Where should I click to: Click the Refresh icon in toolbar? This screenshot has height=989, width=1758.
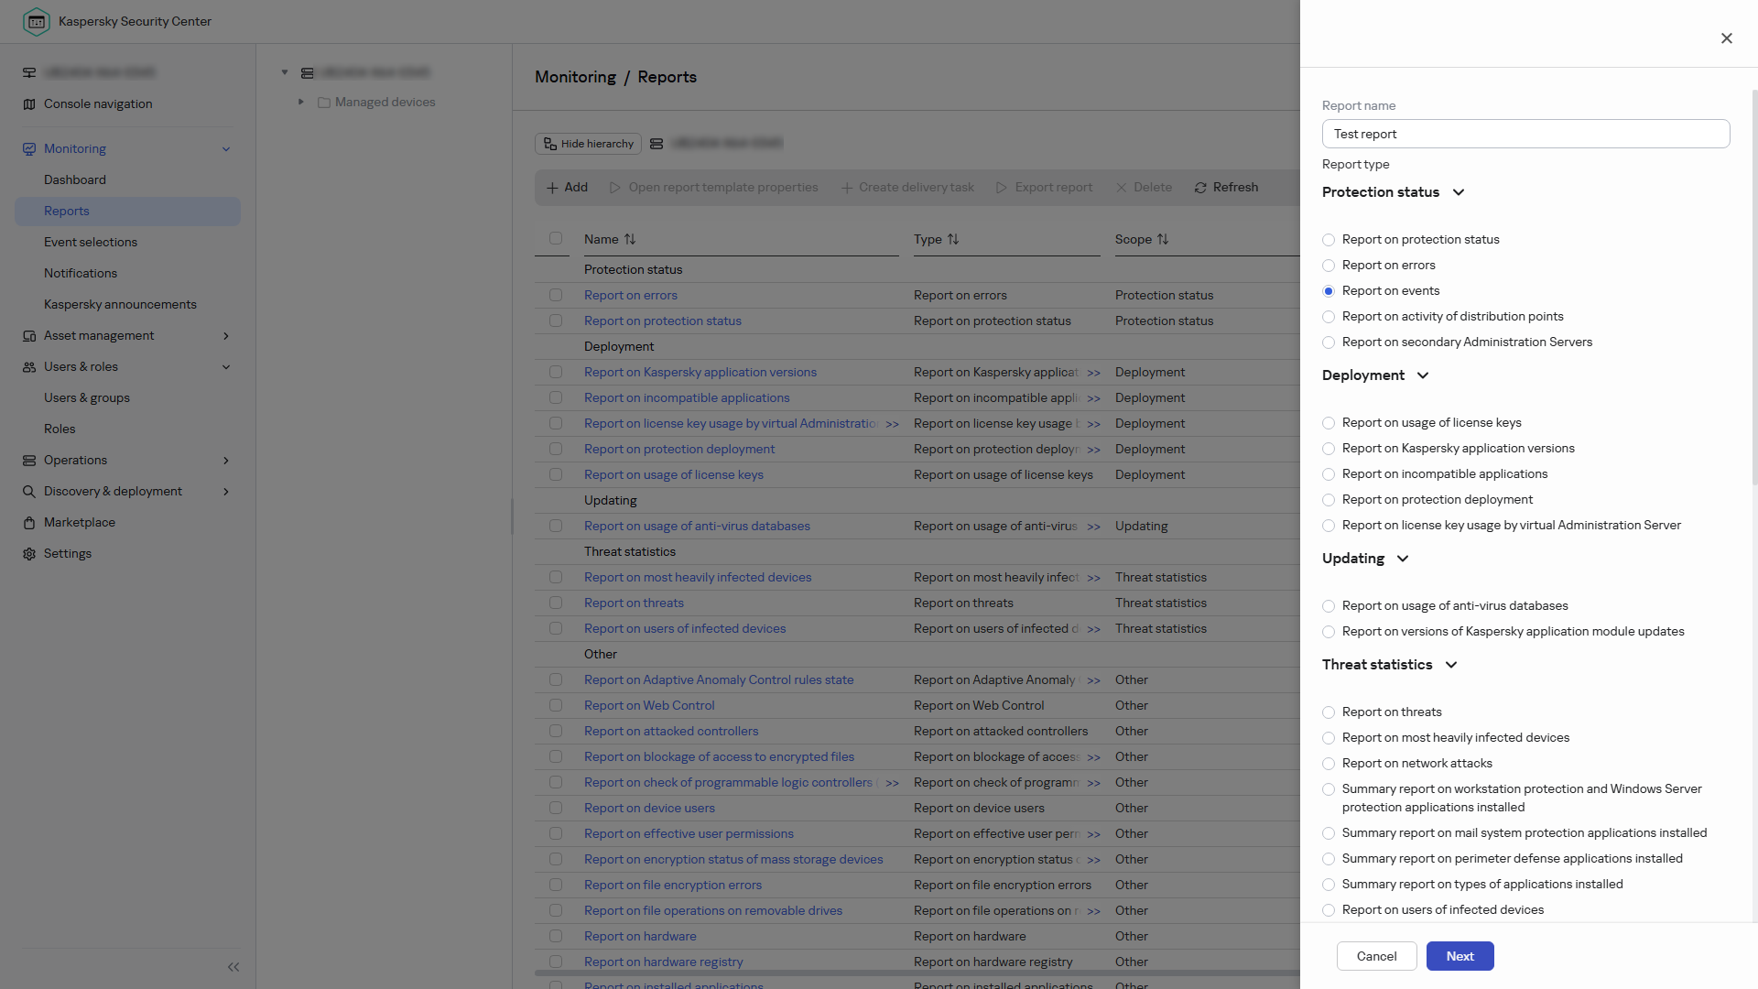pyautogui.click(x=1200, y=188)
